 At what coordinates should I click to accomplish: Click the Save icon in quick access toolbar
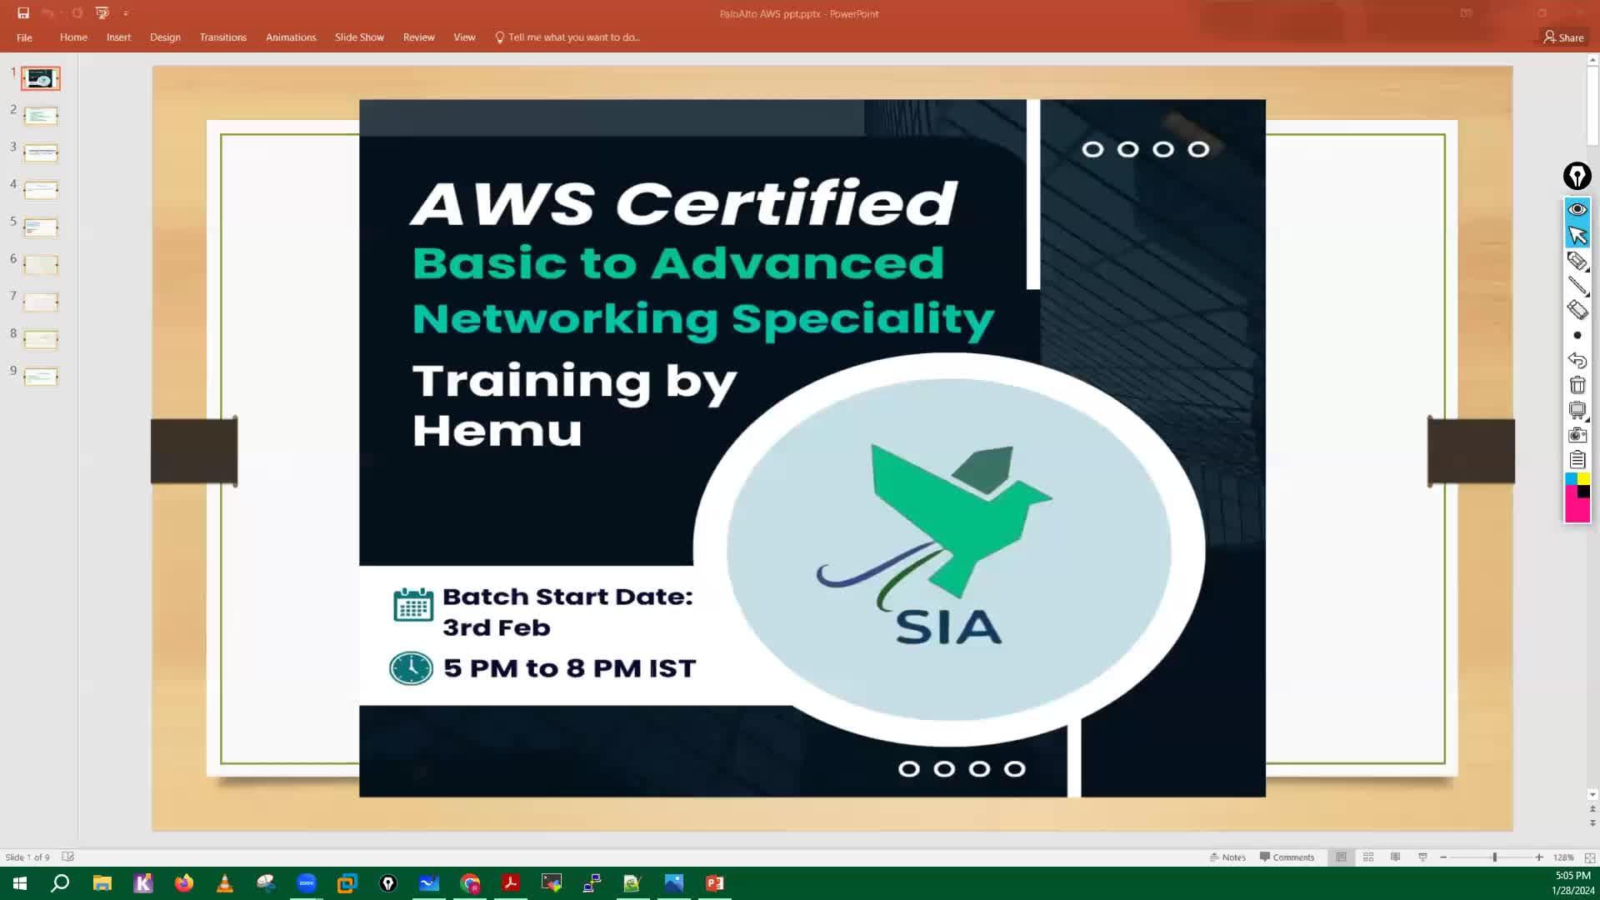23,12
